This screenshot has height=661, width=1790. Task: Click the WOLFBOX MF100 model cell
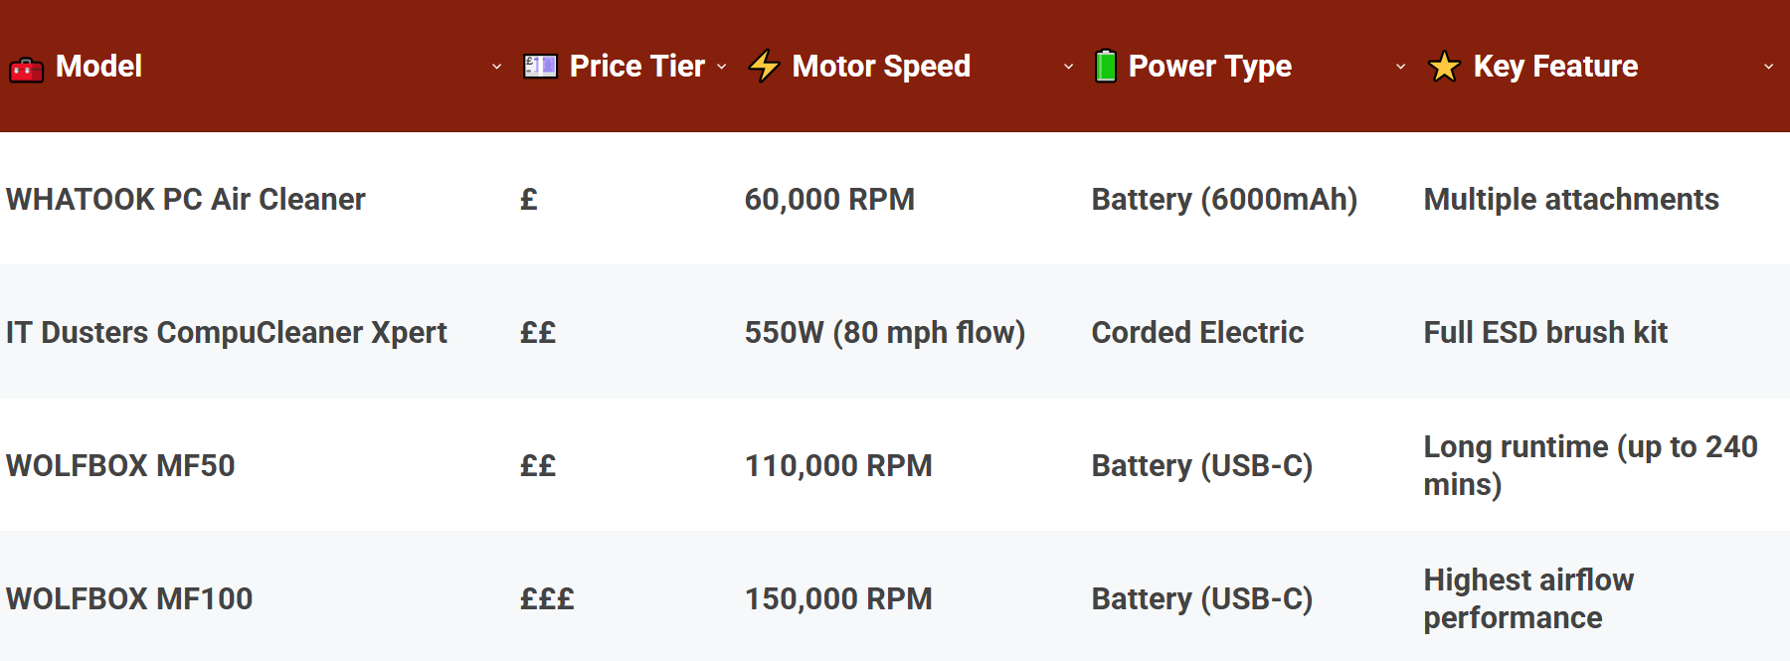(x=129, y=598)
